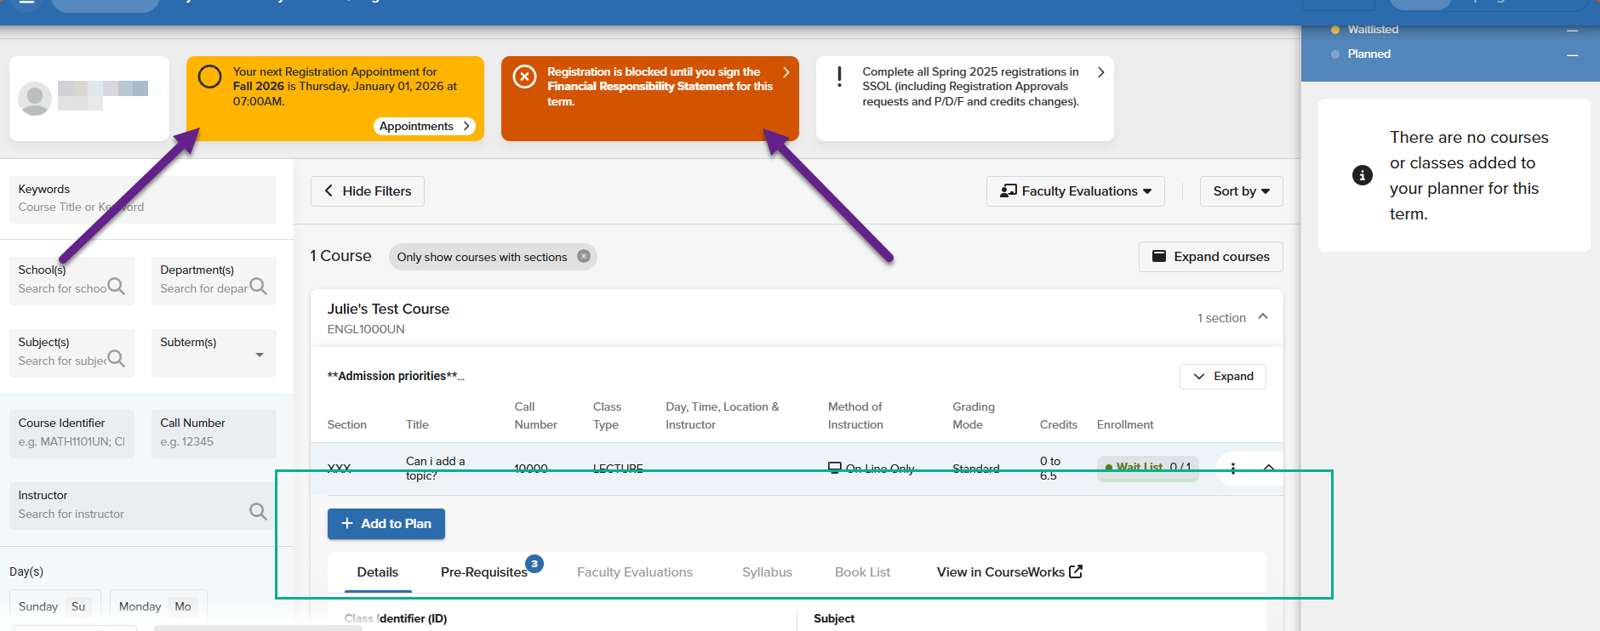Open the Faculty Evaluations dropdown
Screen dimensions: 1600x631
click(1076, 191)
